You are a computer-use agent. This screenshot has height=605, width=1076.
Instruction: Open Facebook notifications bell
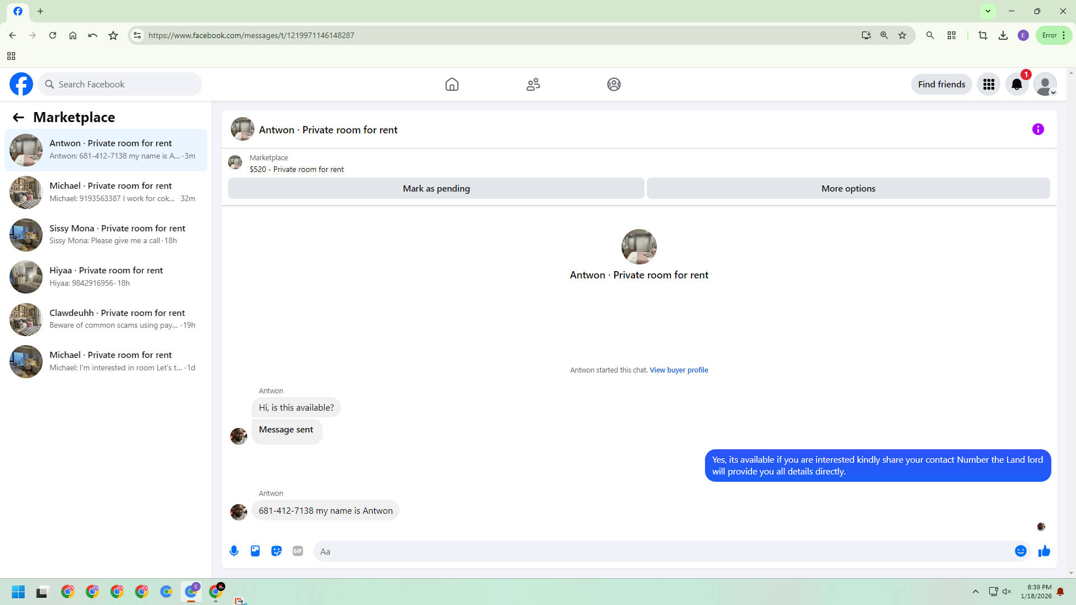pos(1017,85)
